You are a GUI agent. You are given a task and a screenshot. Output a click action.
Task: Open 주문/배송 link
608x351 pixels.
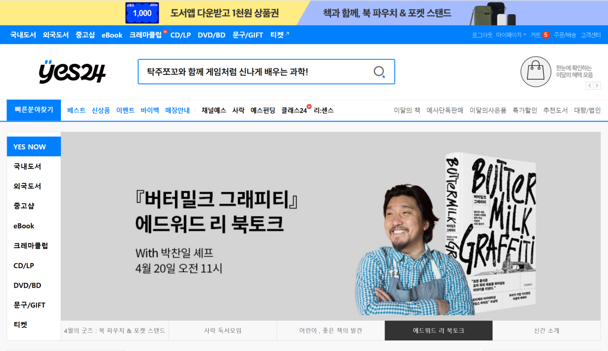565,35
